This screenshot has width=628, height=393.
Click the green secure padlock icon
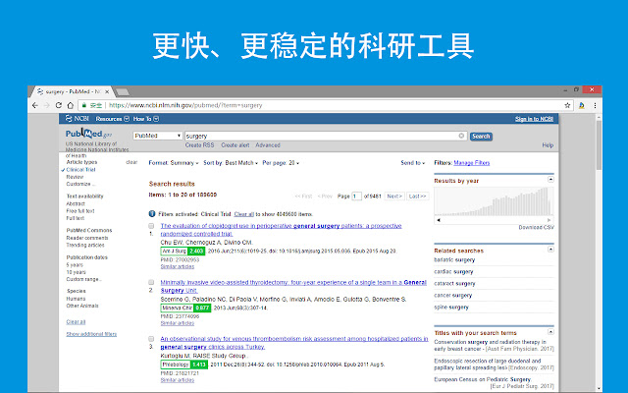[84, 105]
